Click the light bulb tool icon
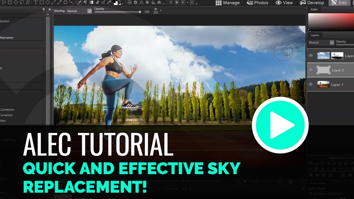Viewport: 354px width, 199px height. click(147, 2)
